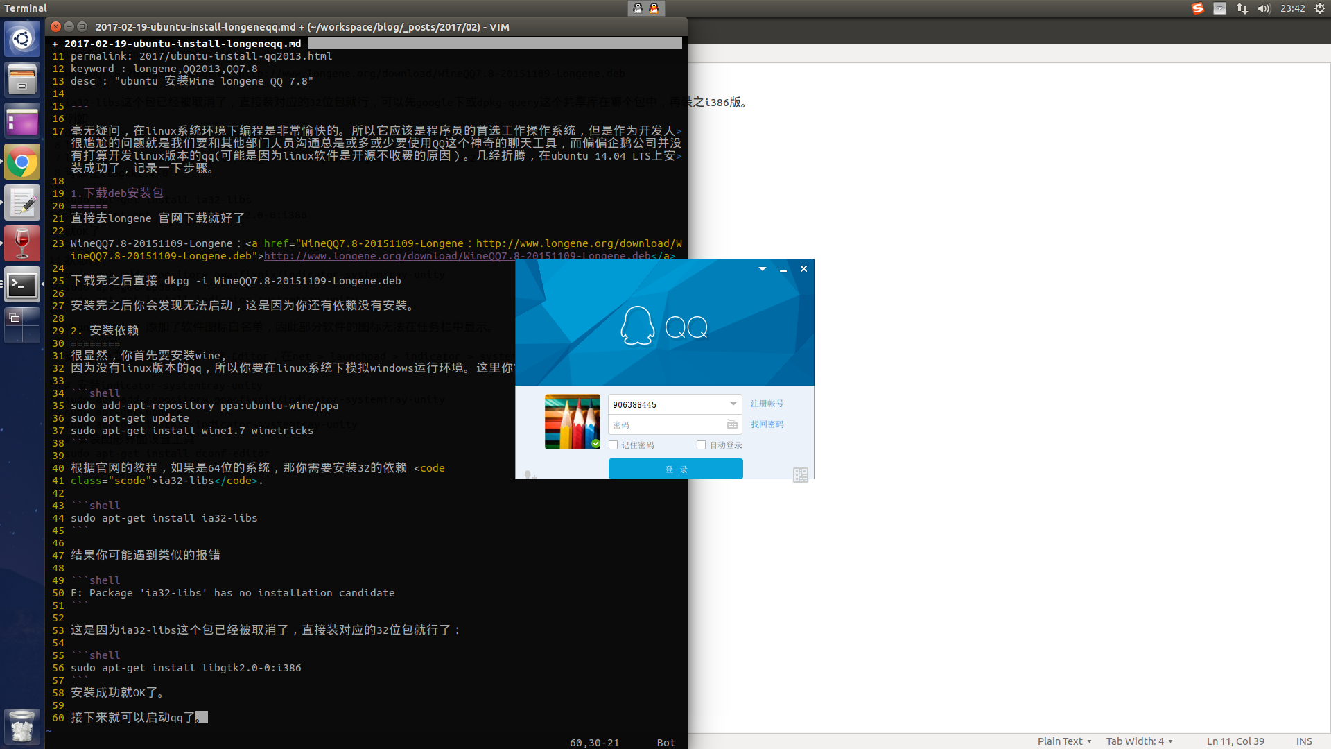Image resolution: width=1331 pixels, height=749 pixels.
Task: Open the purple window app in dock
Action: [22, 121]
